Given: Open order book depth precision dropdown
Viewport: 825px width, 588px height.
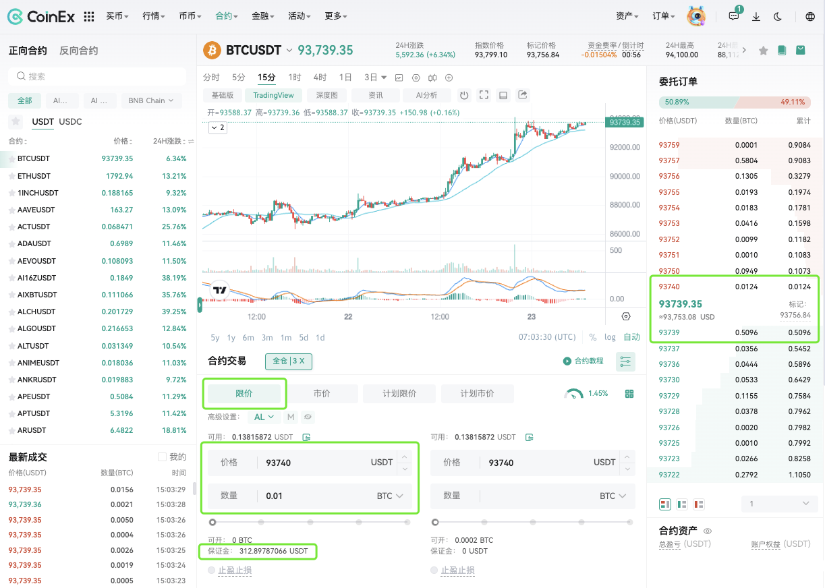Looking at the screenshot, I should tap(779, 504).
